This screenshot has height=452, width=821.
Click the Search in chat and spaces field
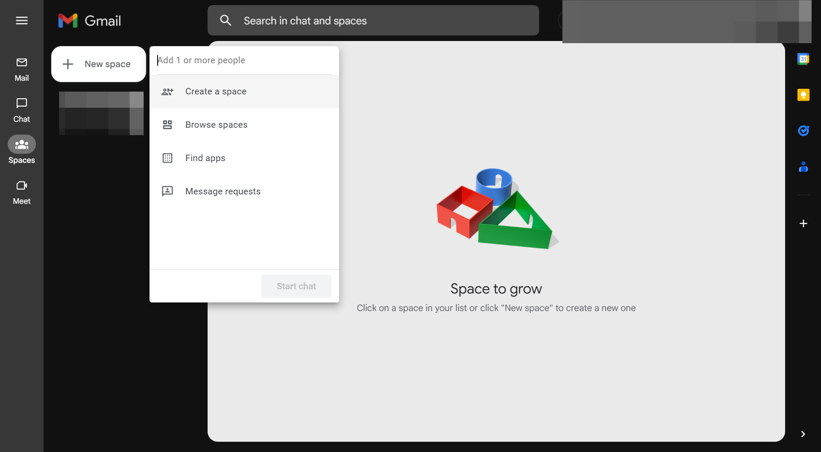point(373,21)
